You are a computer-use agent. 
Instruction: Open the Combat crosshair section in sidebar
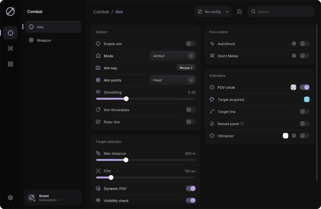[x=10, y=33]
